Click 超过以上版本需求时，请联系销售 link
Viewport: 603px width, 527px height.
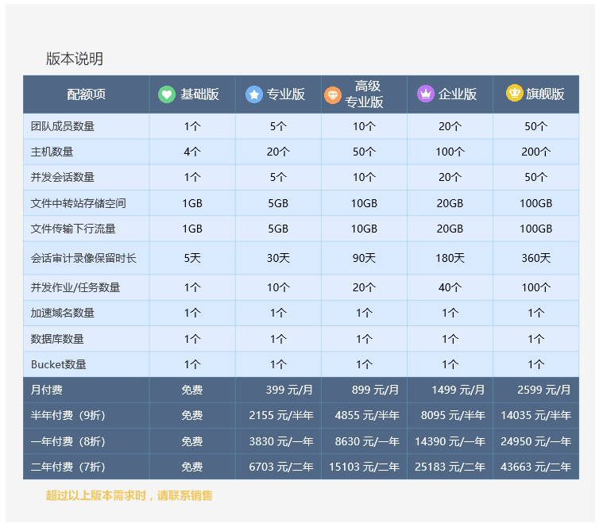tap(129, 496)
